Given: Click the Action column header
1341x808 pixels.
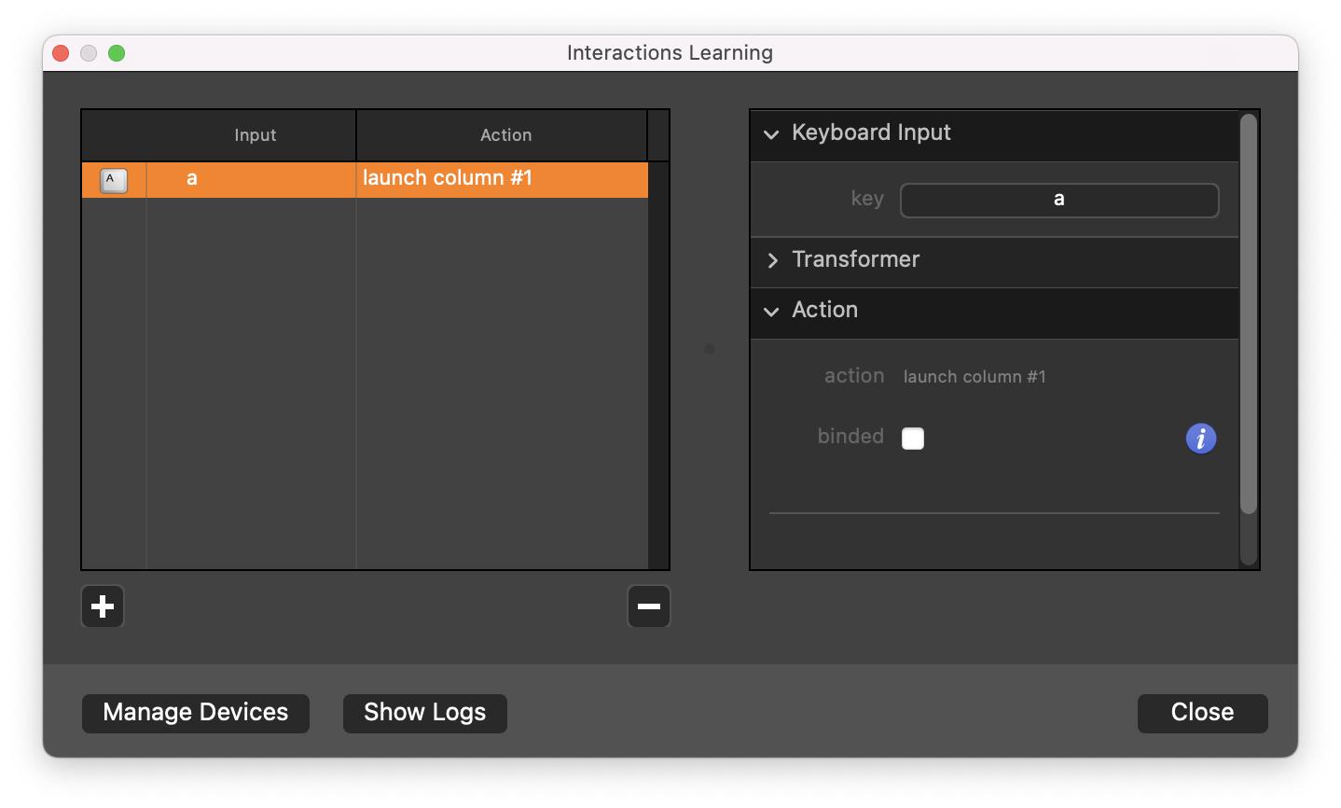Looking at the screenshot, I should (505, 135).
